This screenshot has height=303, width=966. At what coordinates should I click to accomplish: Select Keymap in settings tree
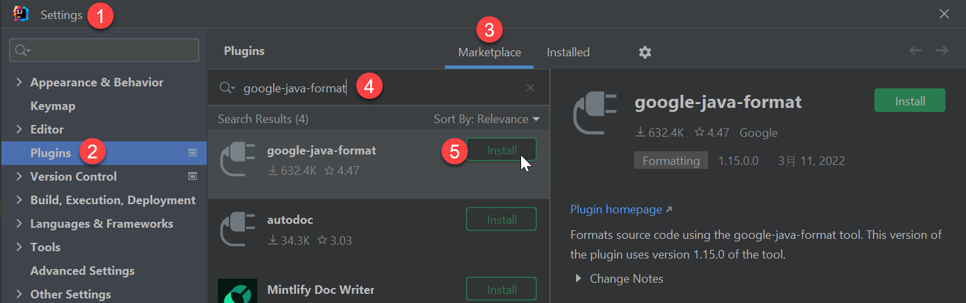[x=52, y=105]
